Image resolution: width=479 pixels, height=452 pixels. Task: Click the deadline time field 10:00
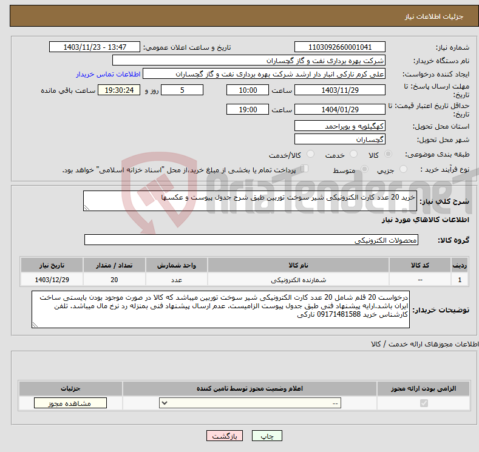click(248, 90)
